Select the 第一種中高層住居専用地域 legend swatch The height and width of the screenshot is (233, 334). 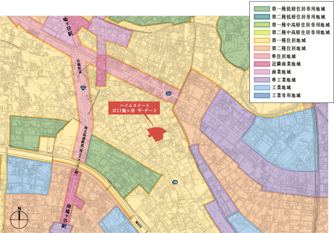tap(261, 25)
